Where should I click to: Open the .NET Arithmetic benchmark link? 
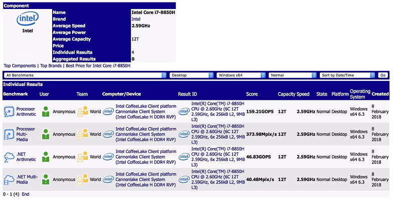[x=26, y=157]
